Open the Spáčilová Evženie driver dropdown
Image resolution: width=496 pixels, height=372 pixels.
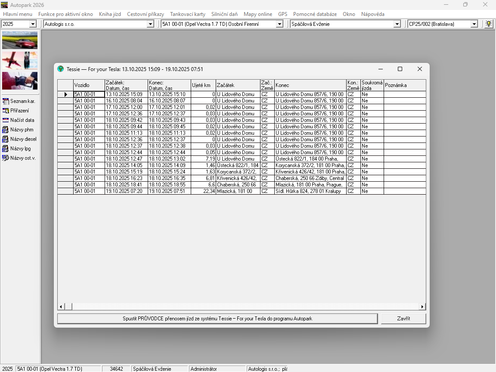pyautogui.click(x=397, y=24)
